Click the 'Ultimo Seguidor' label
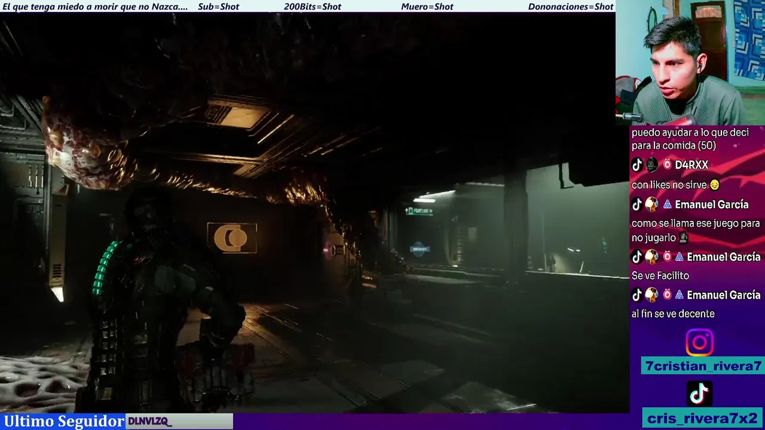The width and height of the screenshot is (765, 430). tap(64, 421)
